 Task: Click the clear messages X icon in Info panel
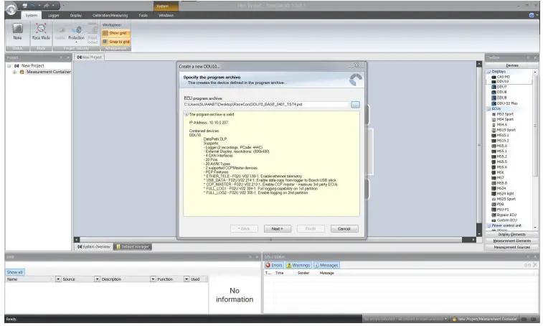[535, 265]
